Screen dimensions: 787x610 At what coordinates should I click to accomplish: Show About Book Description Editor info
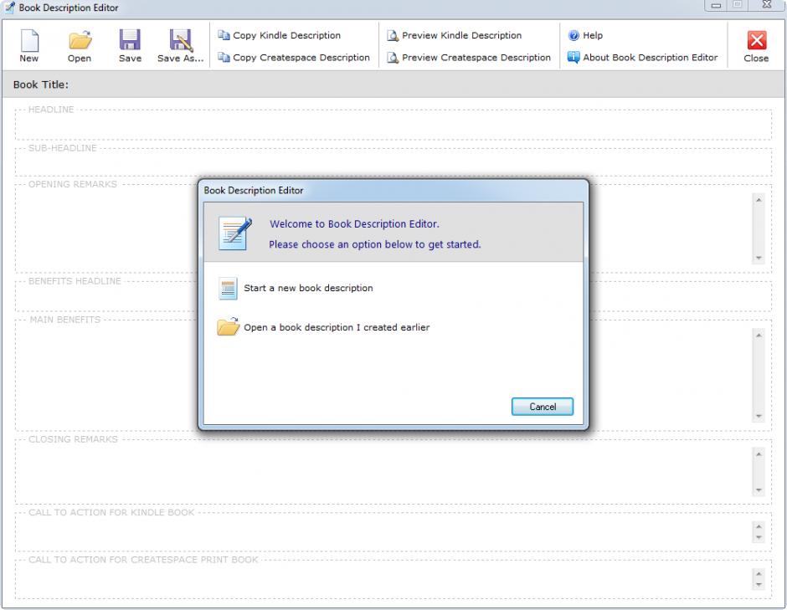click(x=642, y=57)
